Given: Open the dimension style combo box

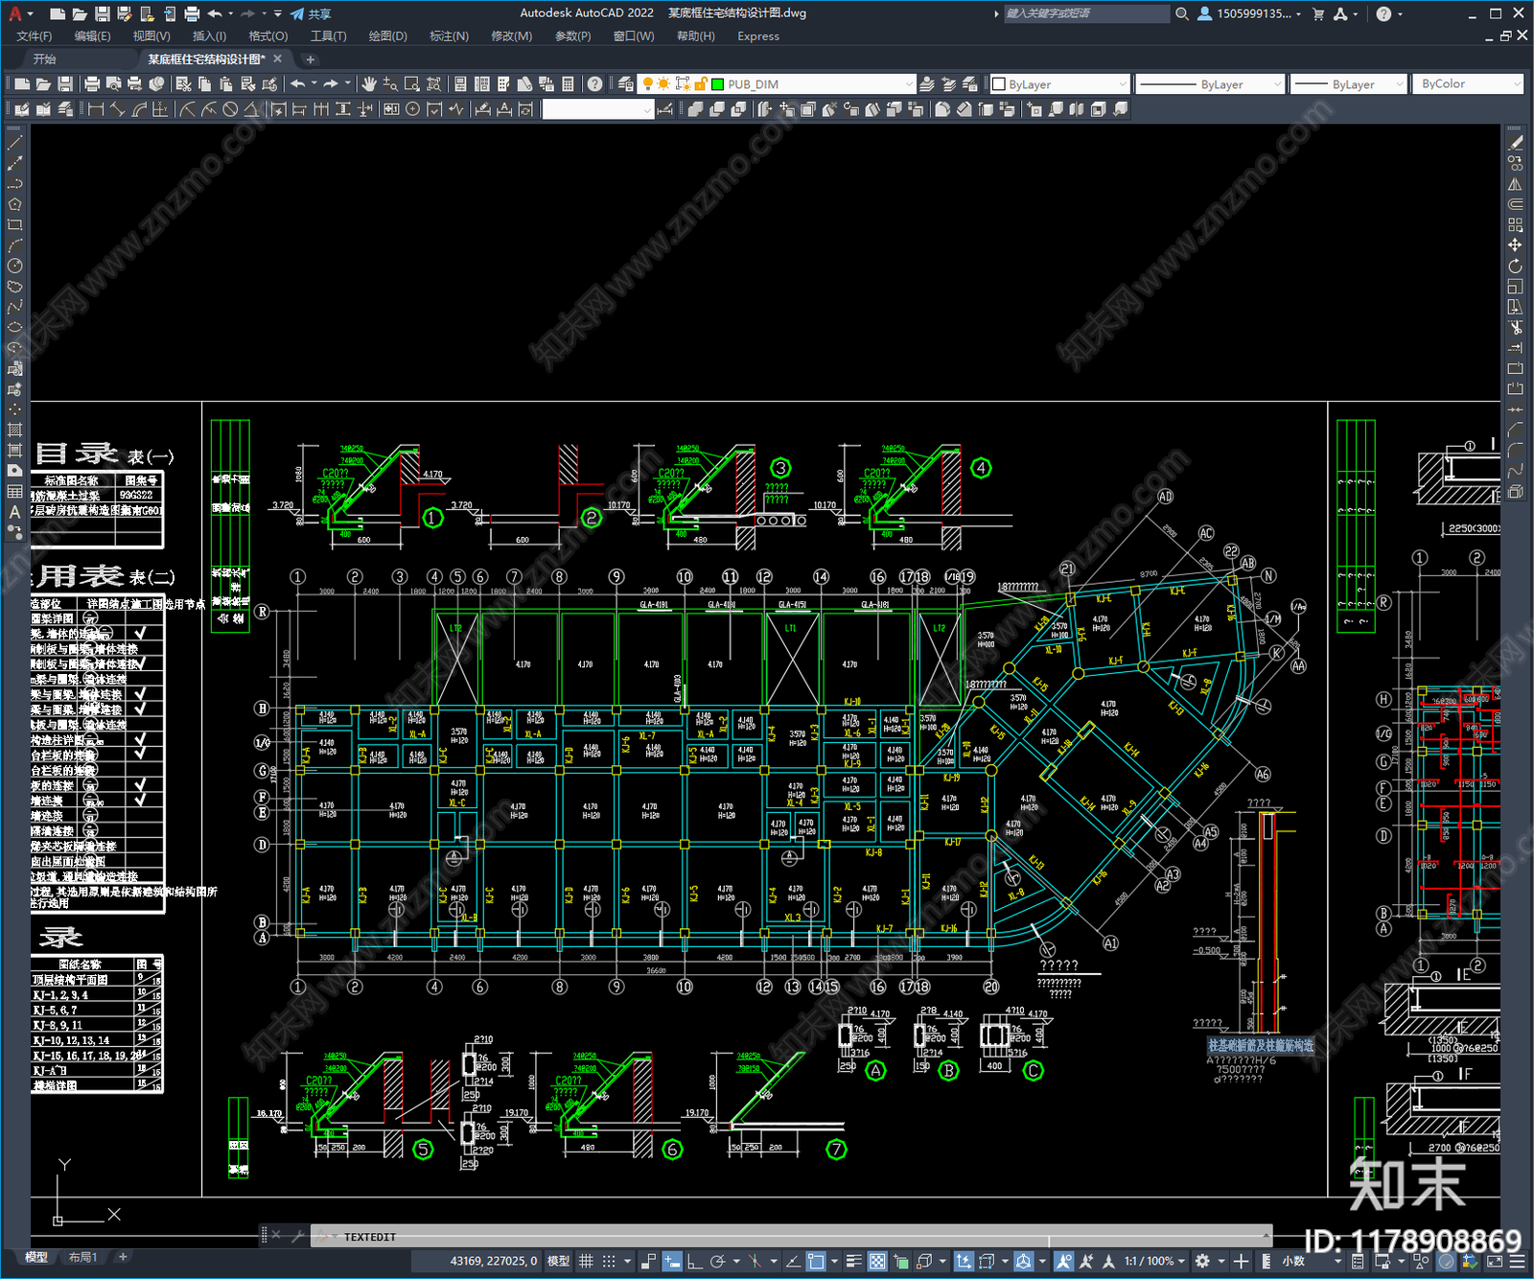Looking at the screenshot, I should (x=597, y=109).
